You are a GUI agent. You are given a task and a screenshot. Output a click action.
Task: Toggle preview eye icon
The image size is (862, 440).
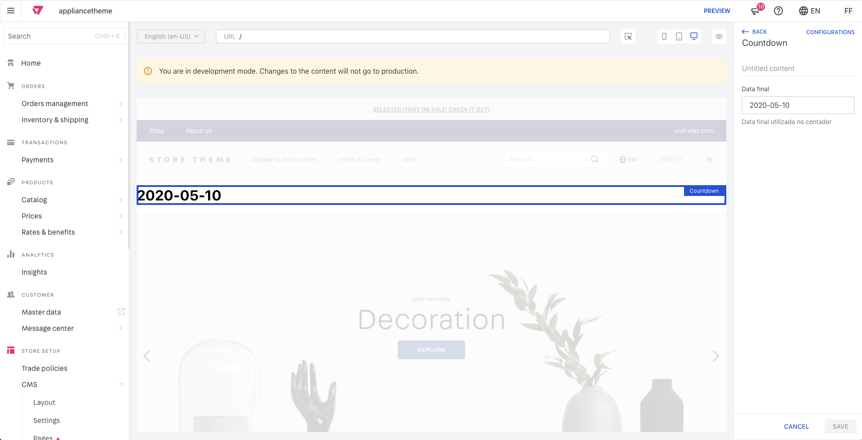(x=719, y=36)
